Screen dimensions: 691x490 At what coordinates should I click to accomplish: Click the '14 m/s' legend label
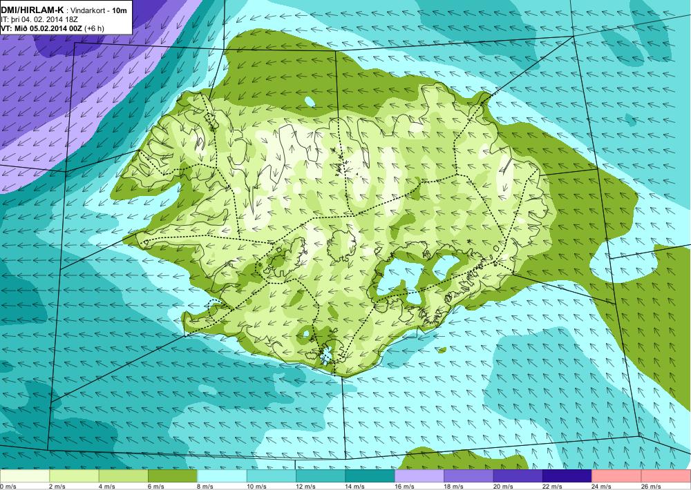pos(356,487)
